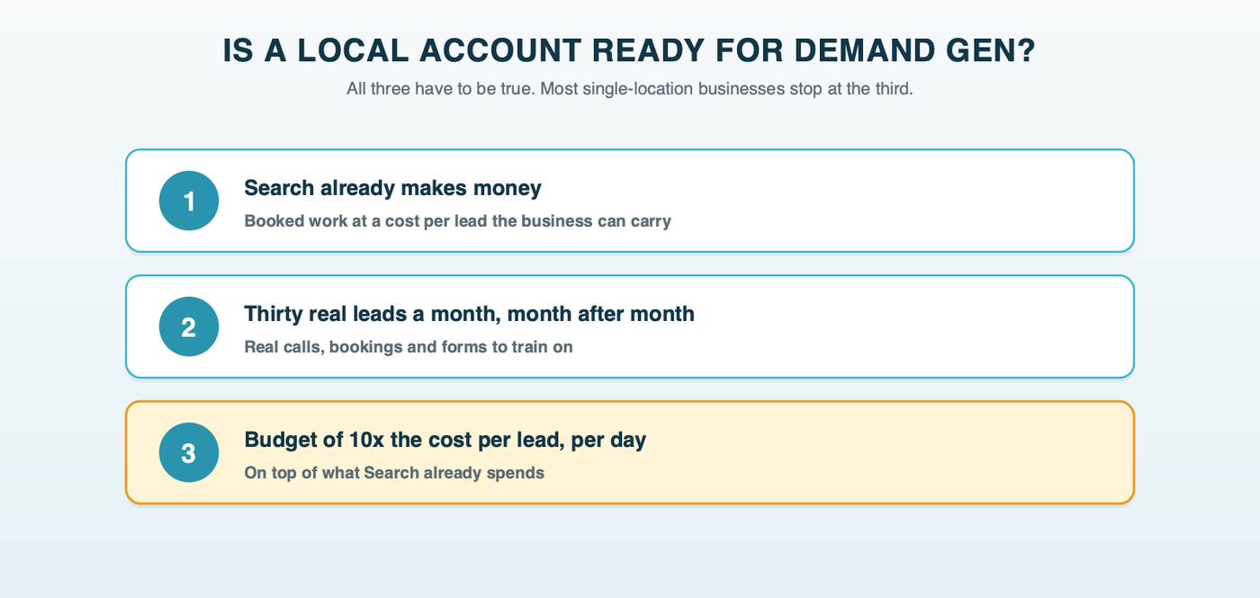The height and width of the screenshot is (598, 1260).
Task: Click "On top of what Search already spends"
Action: click(394, 473)
